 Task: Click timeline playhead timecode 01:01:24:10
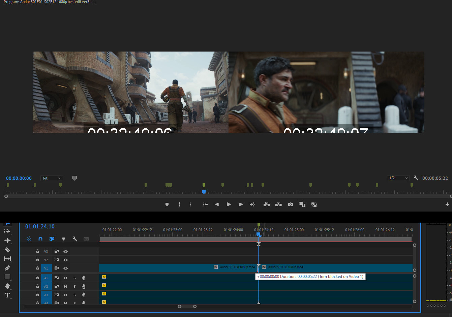pos(40,226)
